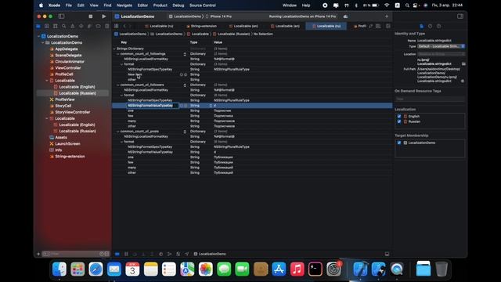Collapse the second Localizable group in navigator
Image resolution: width=501 pixels, height=282 pixels.
tap(47, 118)
